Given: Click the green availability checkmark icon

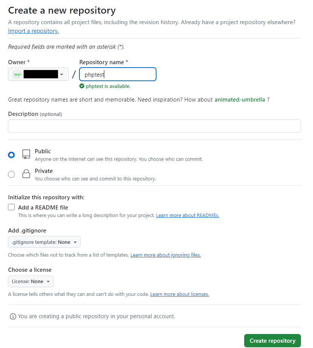Looking at the screenshot, I should pos(82,86).
